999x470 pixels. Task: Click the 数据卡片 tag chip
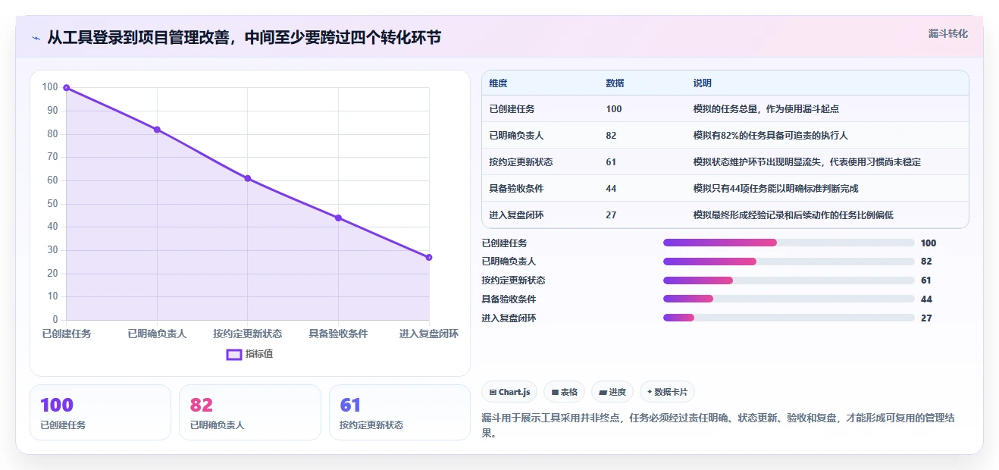click(667, 392)
